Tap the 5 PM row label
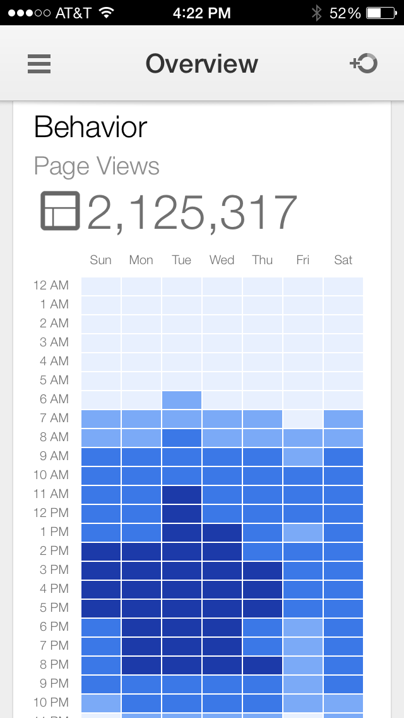 point(53,607)
